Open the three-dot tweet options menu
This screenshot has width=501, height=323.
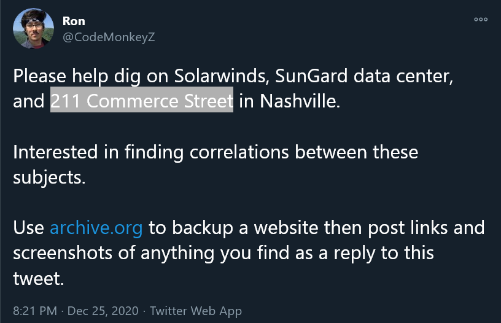coord(481,20)
